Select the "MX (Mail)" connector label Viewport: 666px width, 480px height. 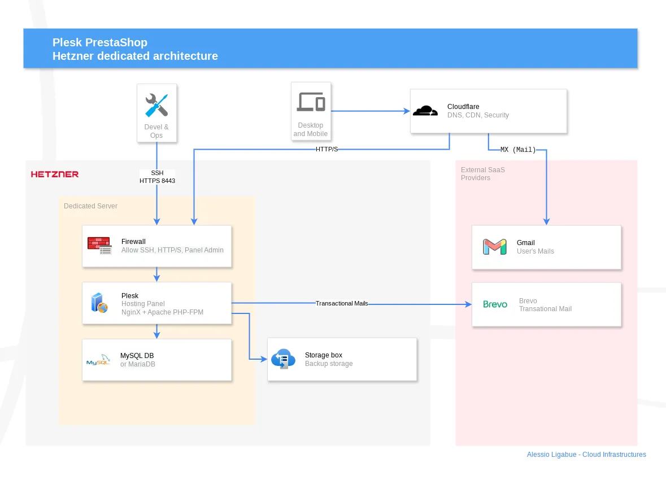pos(518,150)
